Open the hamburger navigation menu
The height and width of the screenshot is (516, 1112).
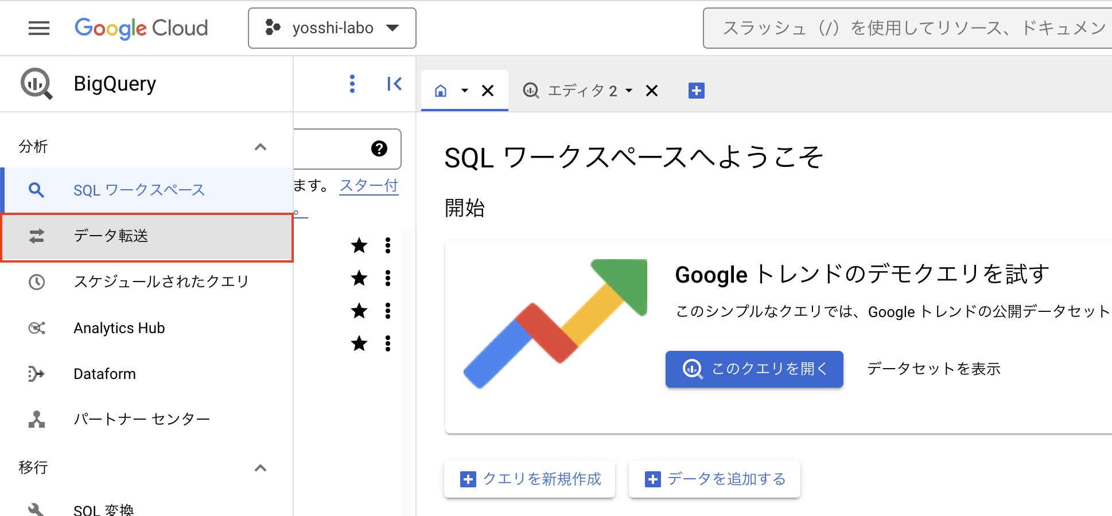(38, 28)
